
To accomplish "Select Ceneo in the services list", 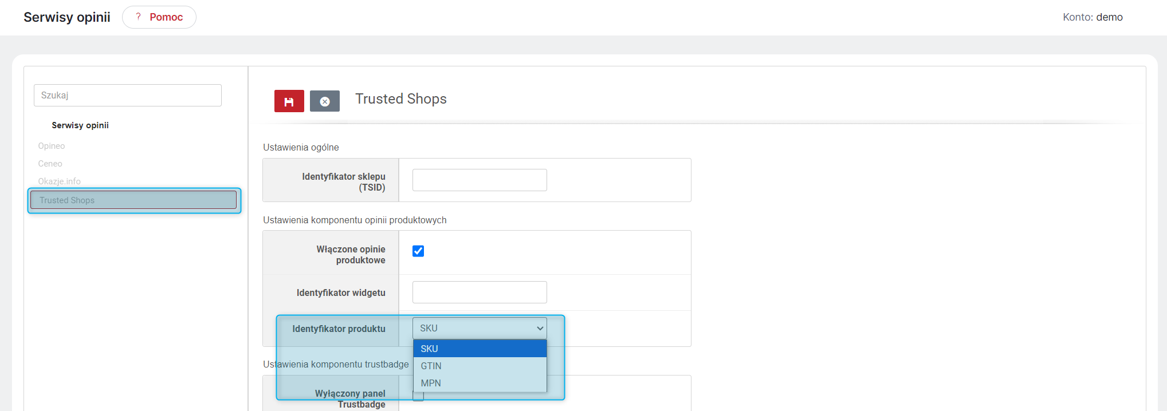I will [50, 164].
